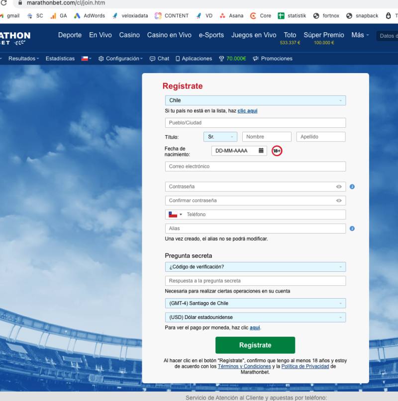Focus the Alias input field

[255, 229]
